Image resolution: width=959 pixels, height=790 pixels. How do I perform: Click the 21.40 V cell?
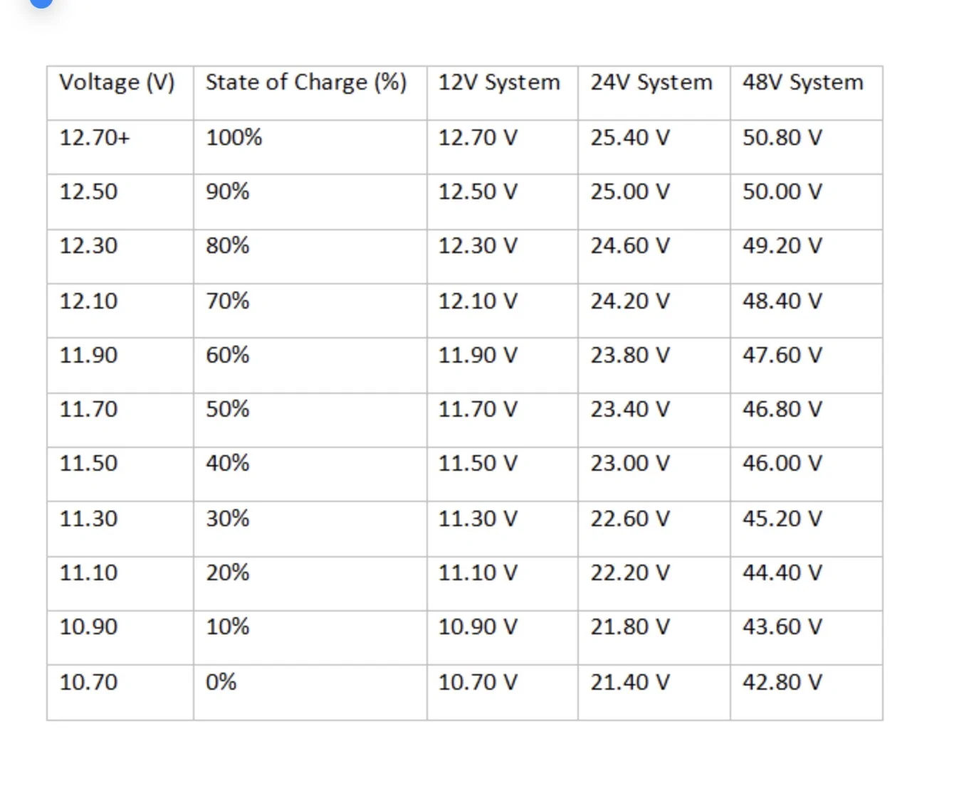[x=630, y=682]
